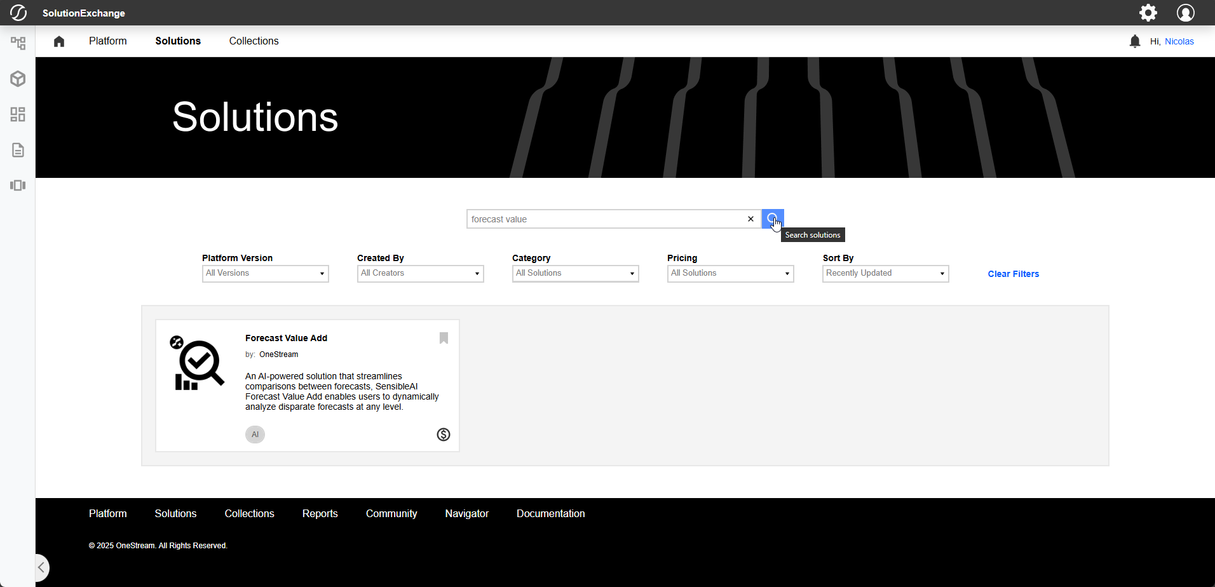Open the carousel icon in left sidebar
Viewport: 1215px width, 587px height.
coord(18,186)
